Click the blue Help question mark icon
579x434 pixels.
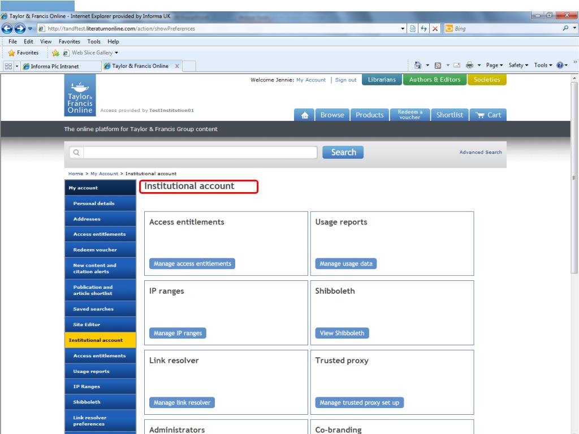point(560,66)
